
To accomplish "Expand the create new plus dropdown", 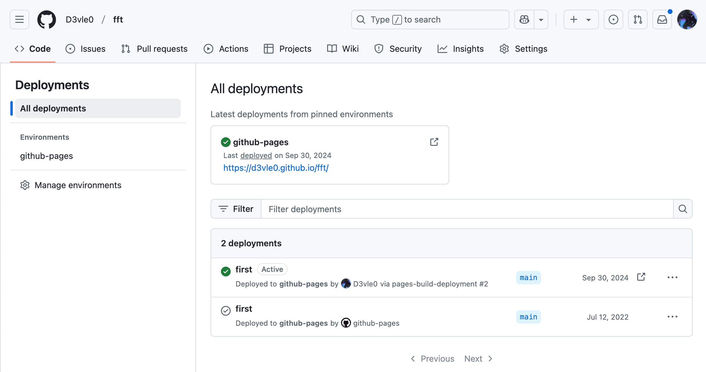I will 581,19.
